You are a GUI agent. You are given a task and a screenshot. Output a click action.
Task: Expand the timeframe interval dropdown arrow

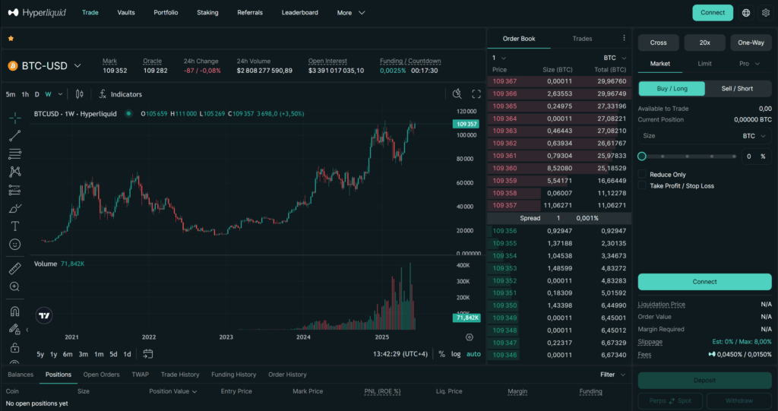coord(60,94)
